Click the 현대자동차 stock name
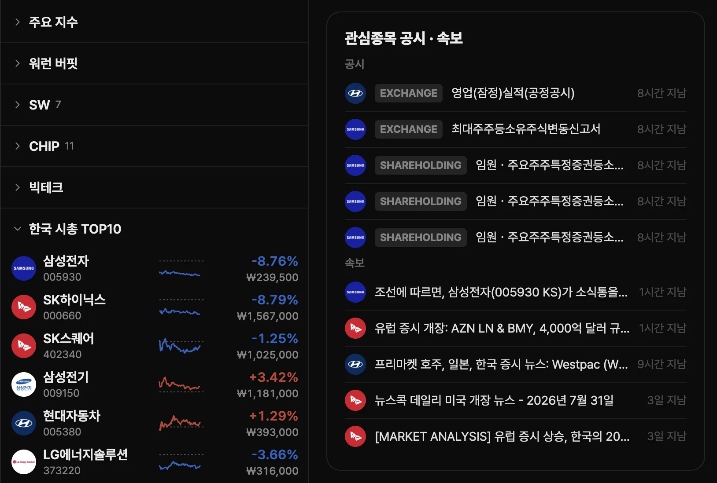The width and height of the screenshot is (717, 483). coord(72,416)
